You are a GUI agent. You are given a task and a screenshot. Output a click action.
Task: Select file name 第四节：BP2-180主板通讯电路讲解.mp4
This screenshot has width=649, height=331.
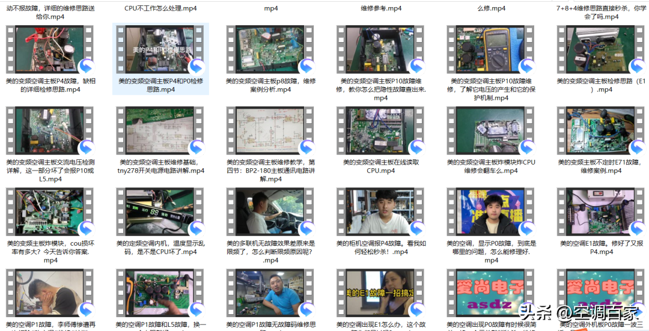[270, 171]
